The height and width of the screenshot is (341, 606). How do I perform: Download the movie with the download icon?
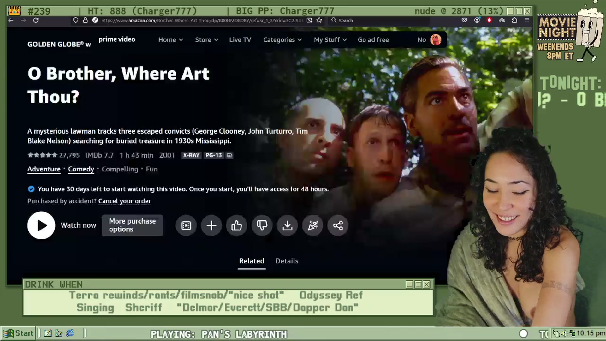(x=287, y=225)
